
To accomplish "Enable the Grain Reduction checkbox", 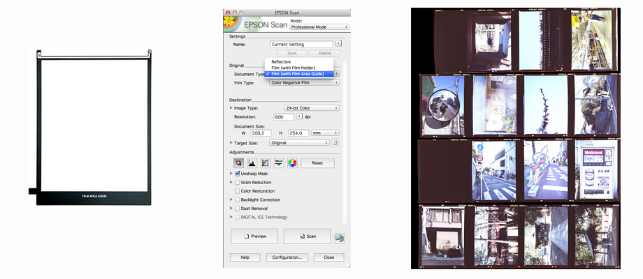I will 238,183.
